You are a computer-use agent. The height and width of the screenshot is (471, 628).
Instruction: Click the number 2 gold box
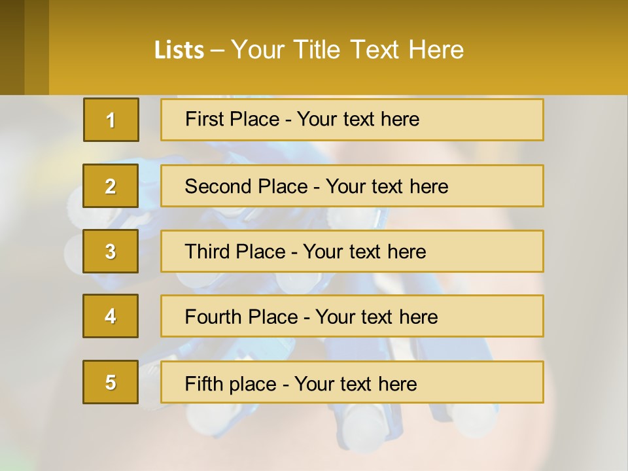point(111,186)
